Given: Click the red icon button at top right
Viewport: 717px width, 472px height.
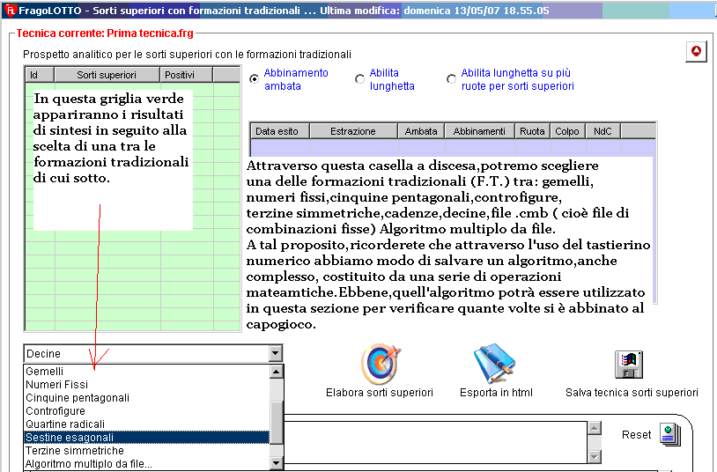Looking at the screenshot, I should (x=696, y=52).
